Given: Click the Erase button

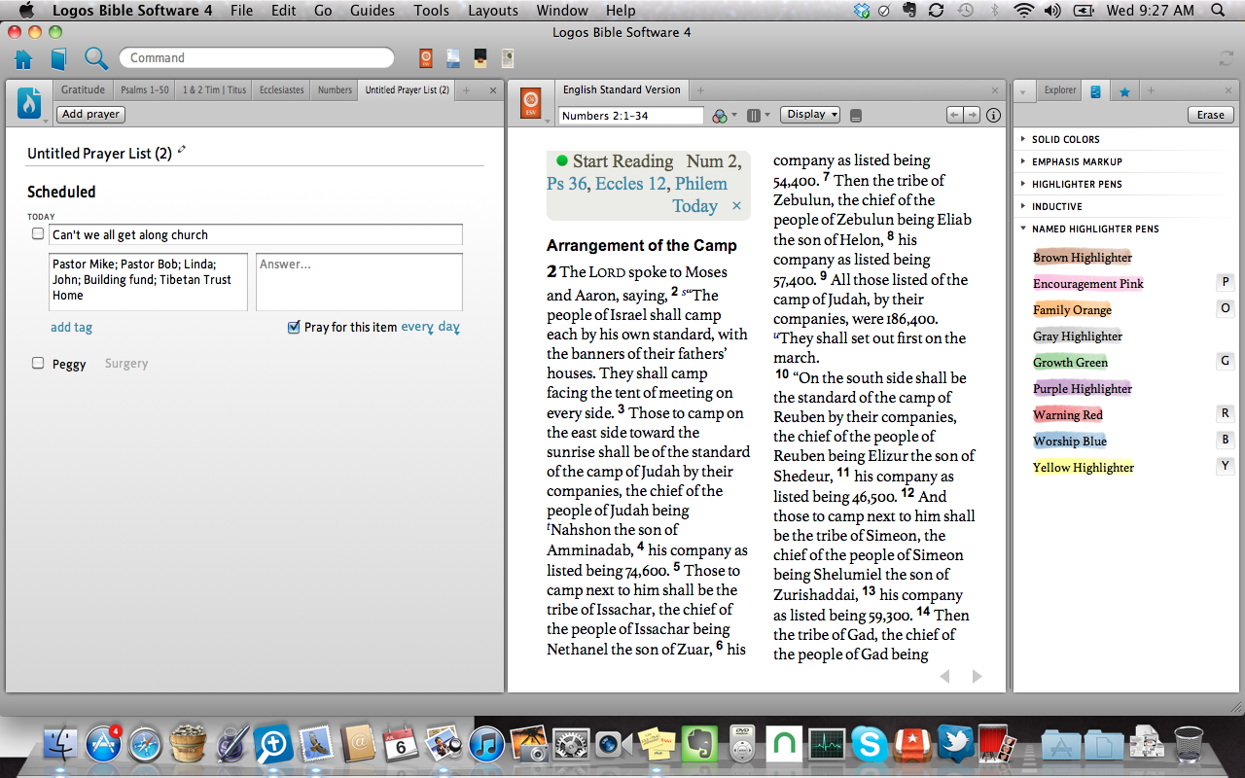Looking at the screenshot, I should coord(1210,115).
